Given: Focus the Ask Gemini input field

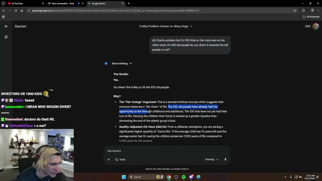Looking at the screenshot, I should [167, 151].
